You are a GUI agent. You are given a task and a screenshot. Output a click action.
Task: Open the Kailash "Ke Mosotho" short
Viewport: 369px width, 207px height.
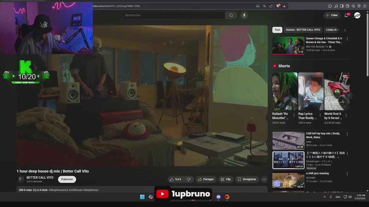tap(285, 91)
